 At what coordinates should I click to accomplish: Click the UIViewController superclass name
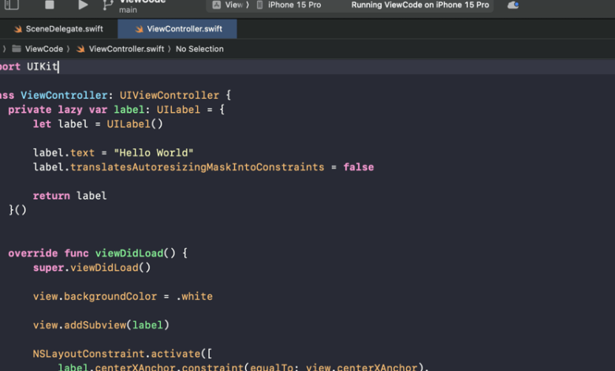(170, 95)
